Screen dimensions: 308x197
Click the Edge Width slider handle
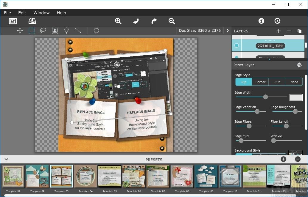265,97
